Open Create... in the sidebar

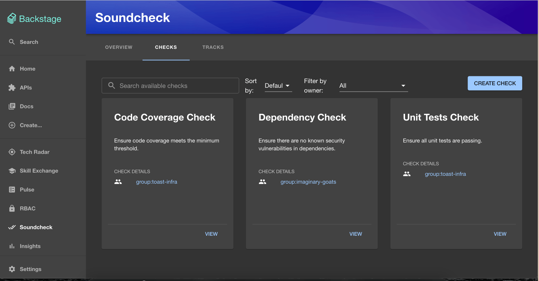click(43, 125)
